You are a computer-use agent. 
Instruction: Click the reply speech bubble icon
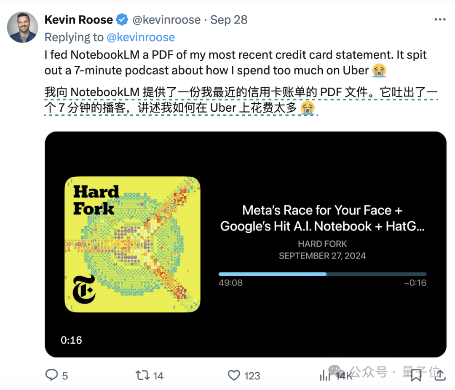(x=52, y=375)
